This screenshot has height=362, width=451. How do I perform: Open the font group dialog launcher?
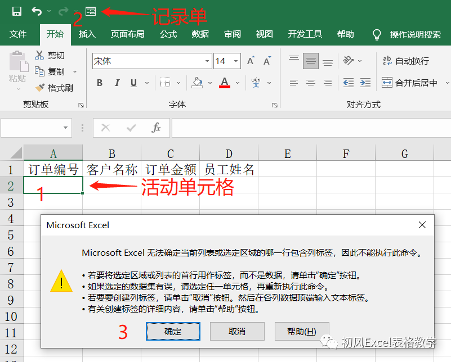click(275, 105)
